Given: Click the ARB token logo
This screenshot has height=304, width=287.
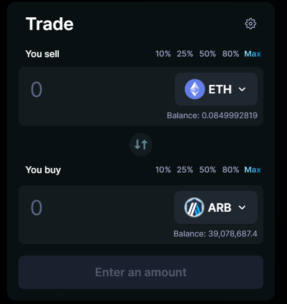Looking at the screenshot, I should [194, 208].
